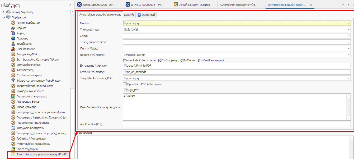Switch to the SysInfo tab
Screen dimensions: 354x159
129,15
